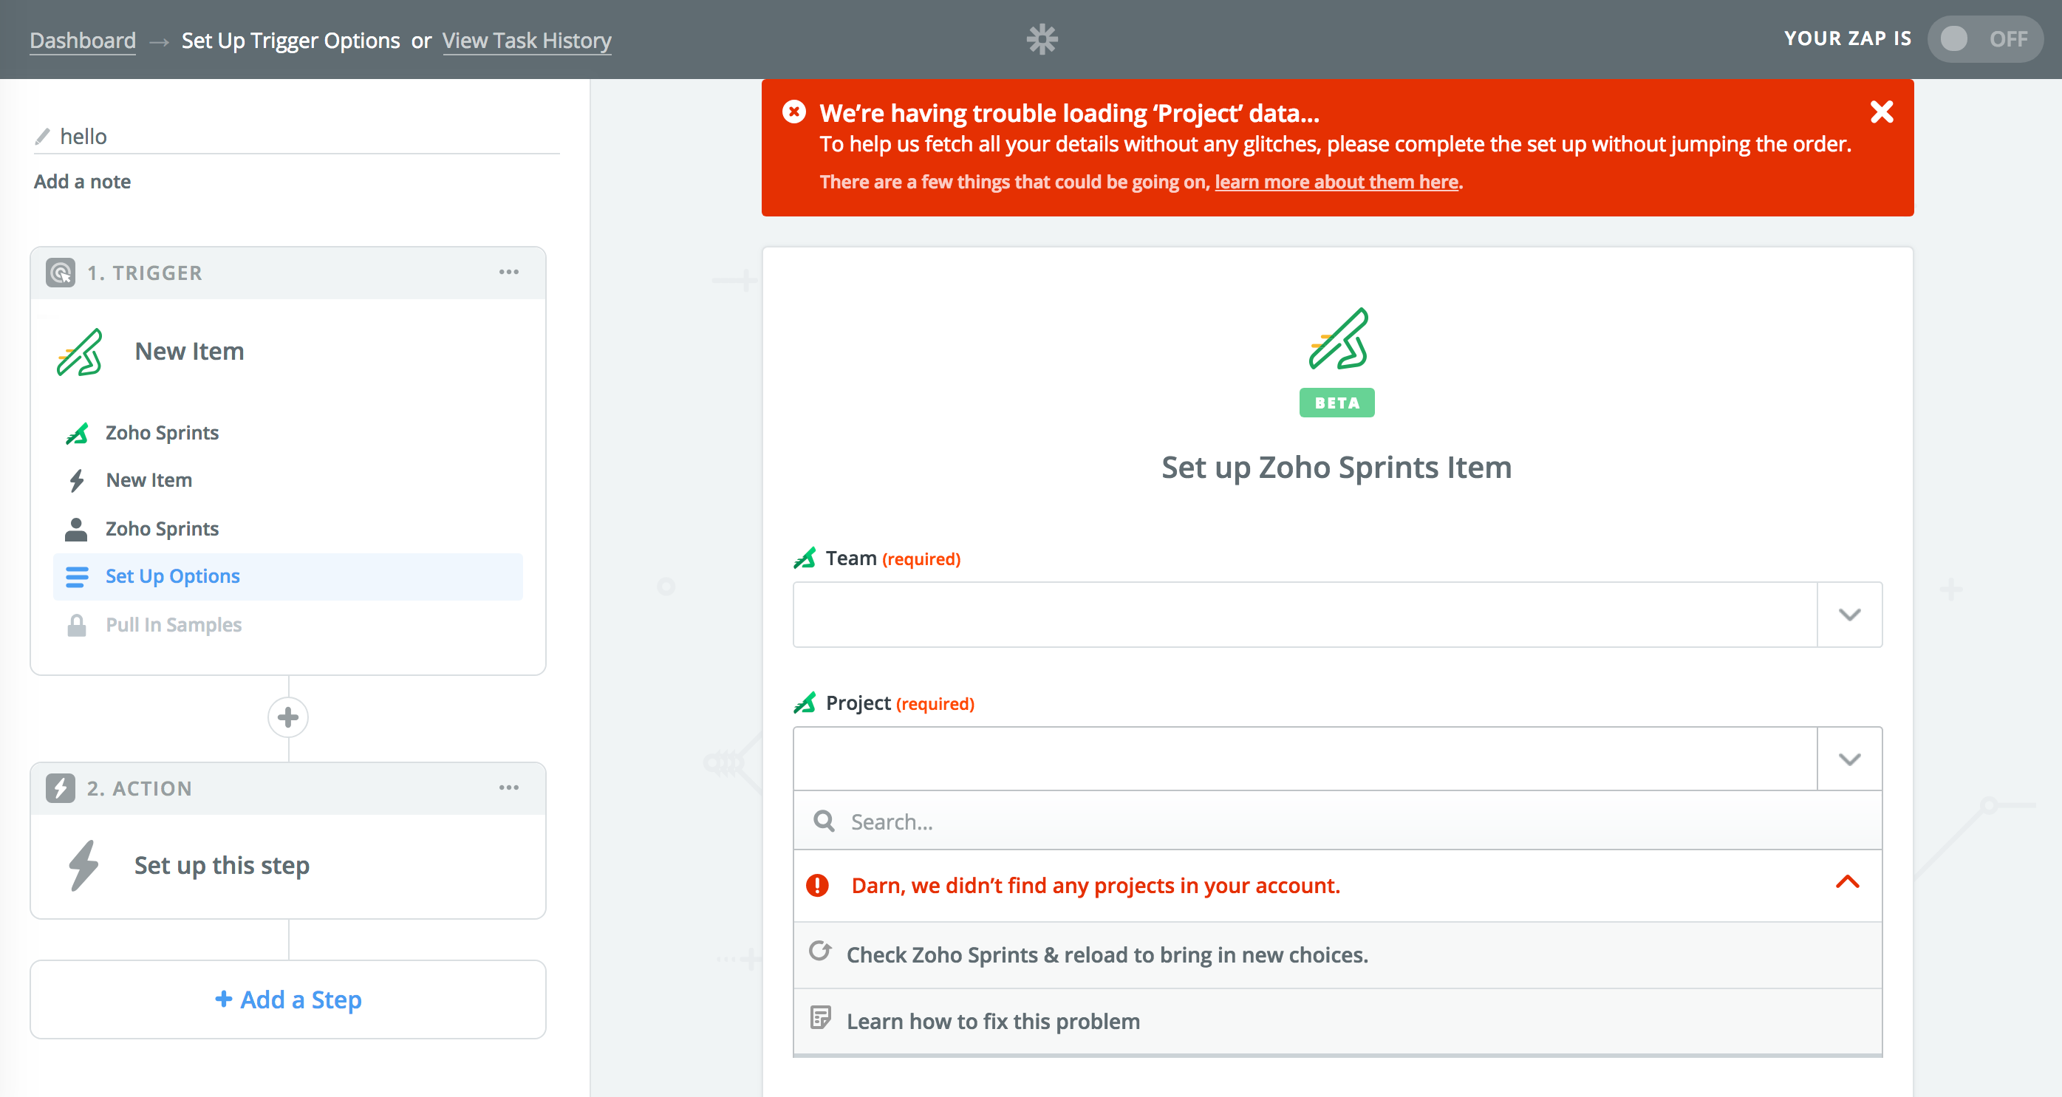
Task: Click the plus circle between steps
Action: point(288,718)
